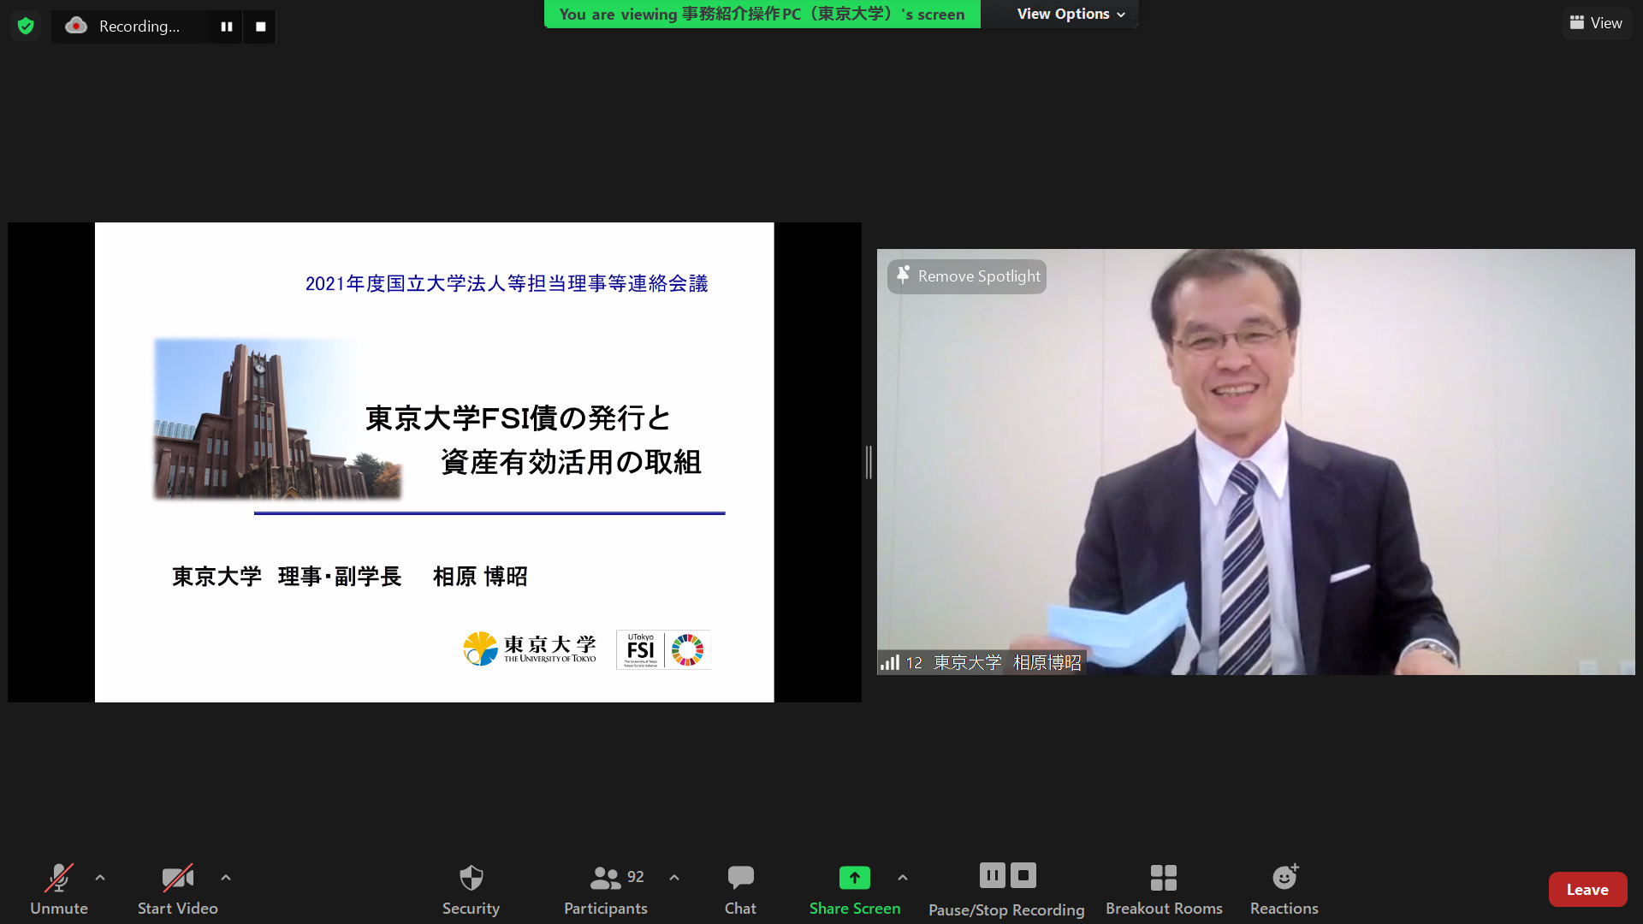Expand the arrow next to Participants
This screenshot has width=1643, height=924.
[x=674, y=878]
